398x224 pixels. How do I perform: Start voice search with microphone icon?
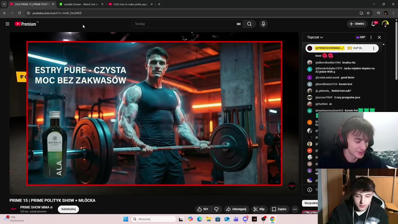pyautogui.click(x=263, y=24)
